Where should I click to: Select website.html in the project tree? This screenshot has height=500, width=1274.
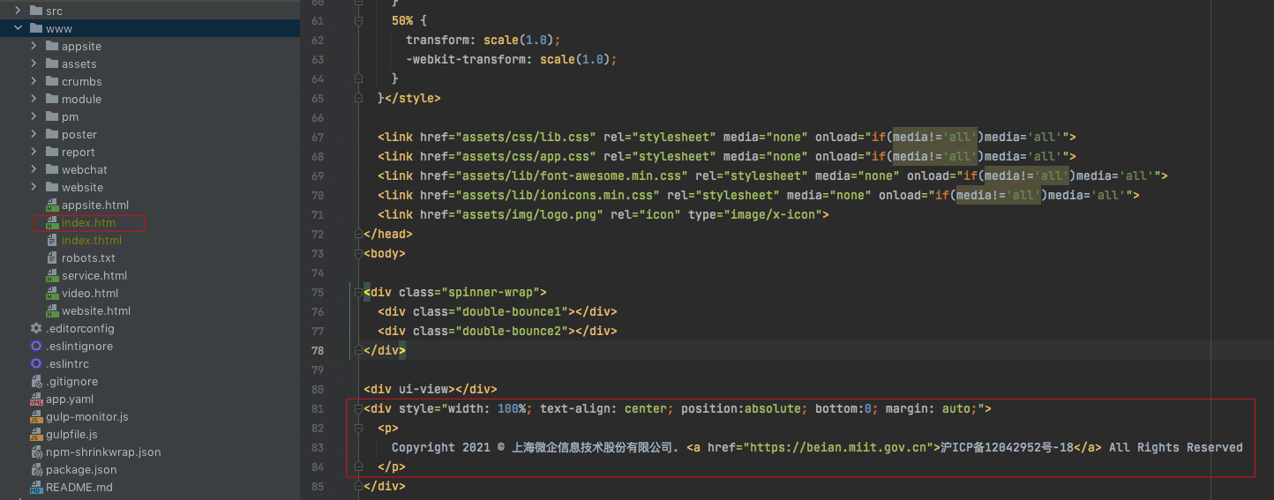[96, 310]
